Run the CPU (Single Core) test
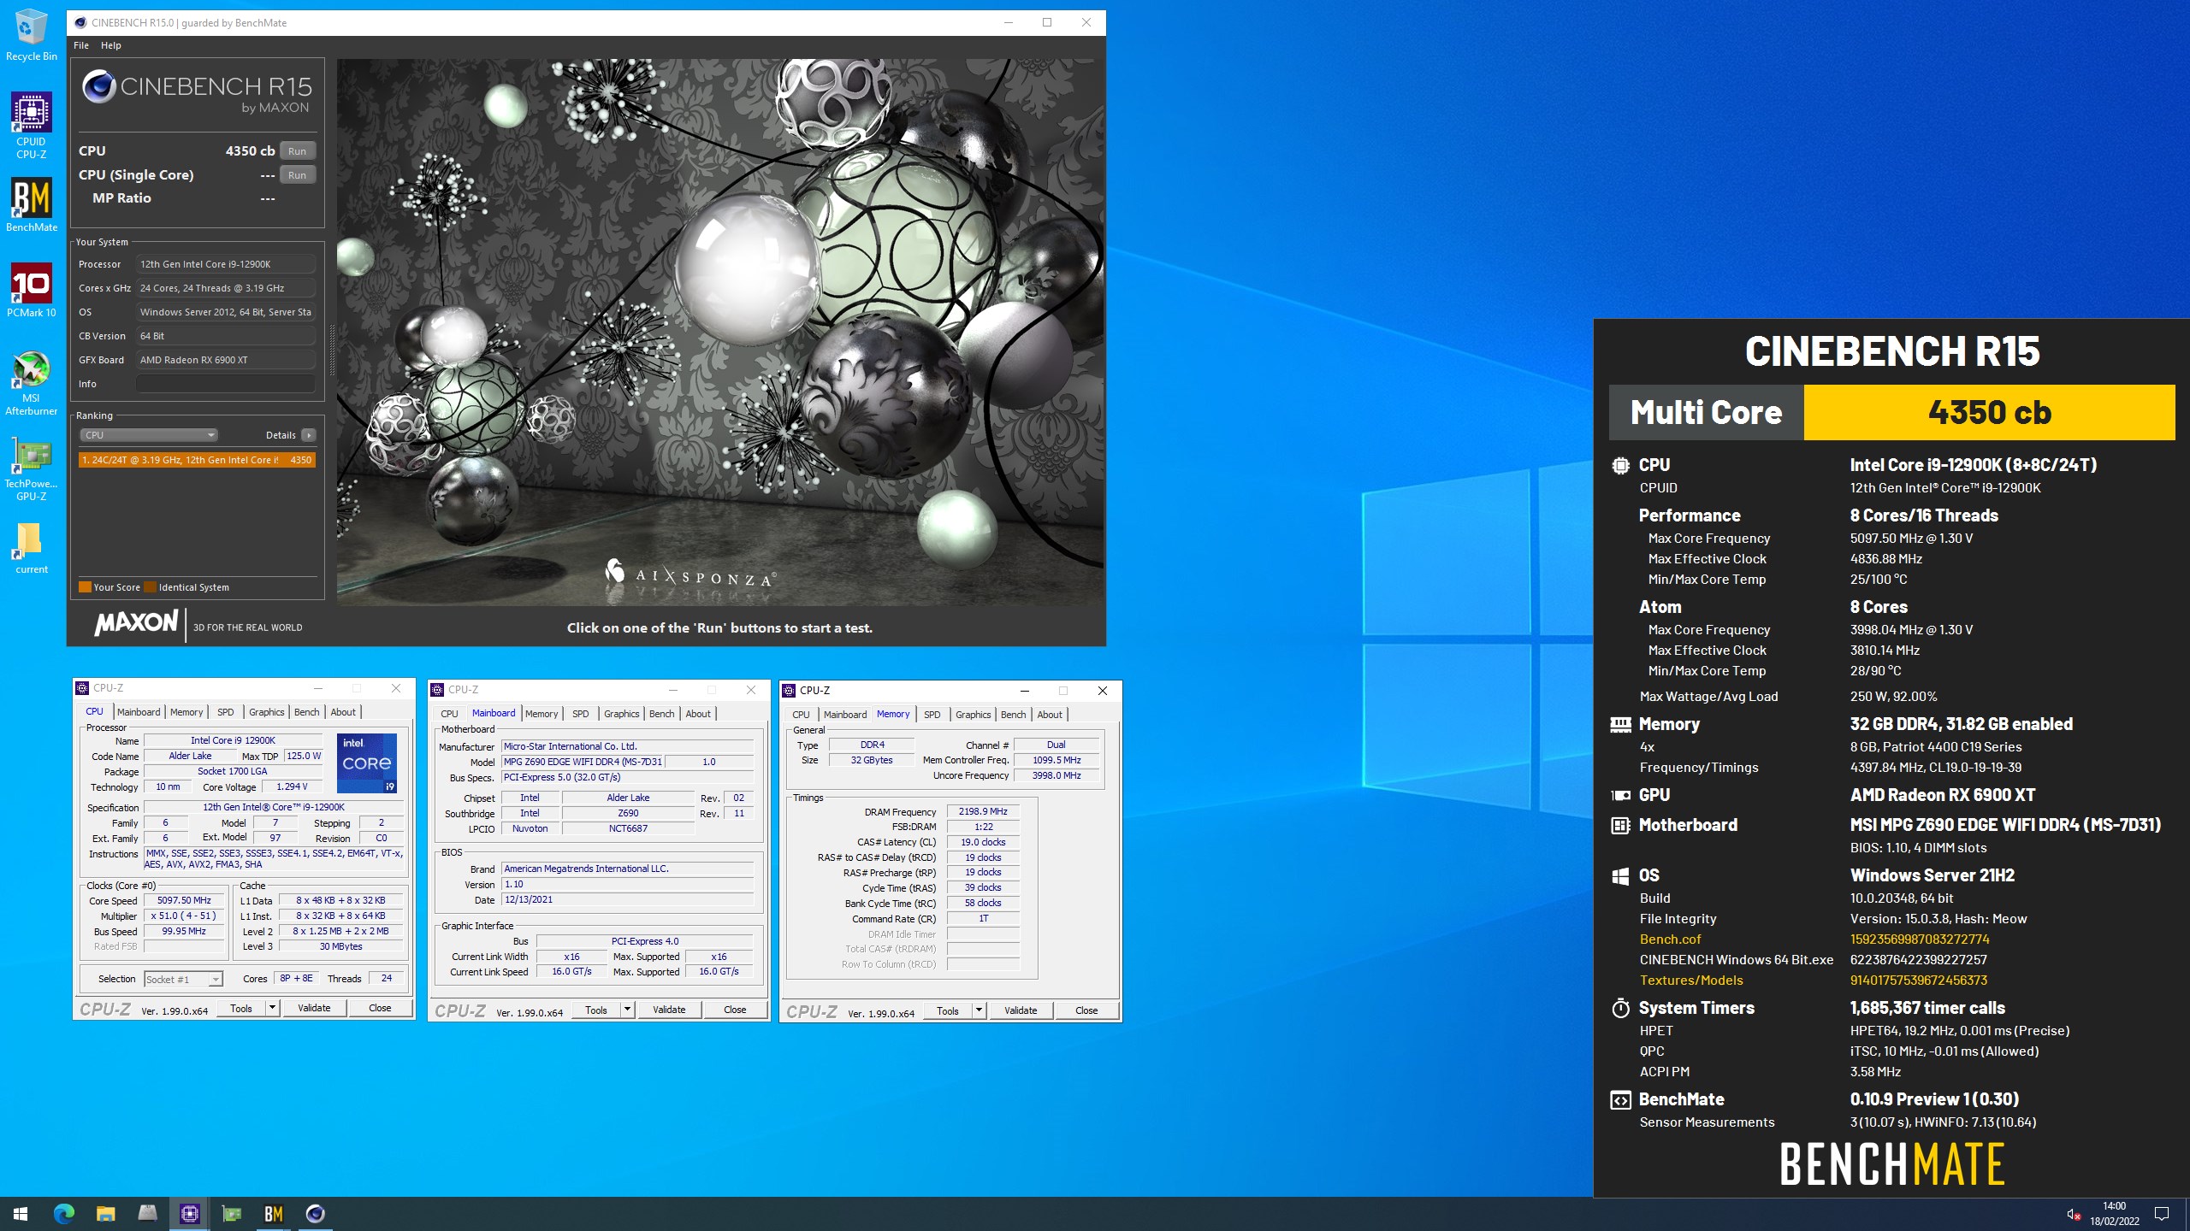2190x1231 pixels. click(297, 174)
